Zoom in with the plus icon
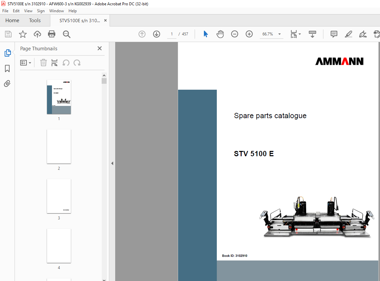This screenshot has width=380, height=281. coord(249,34)
